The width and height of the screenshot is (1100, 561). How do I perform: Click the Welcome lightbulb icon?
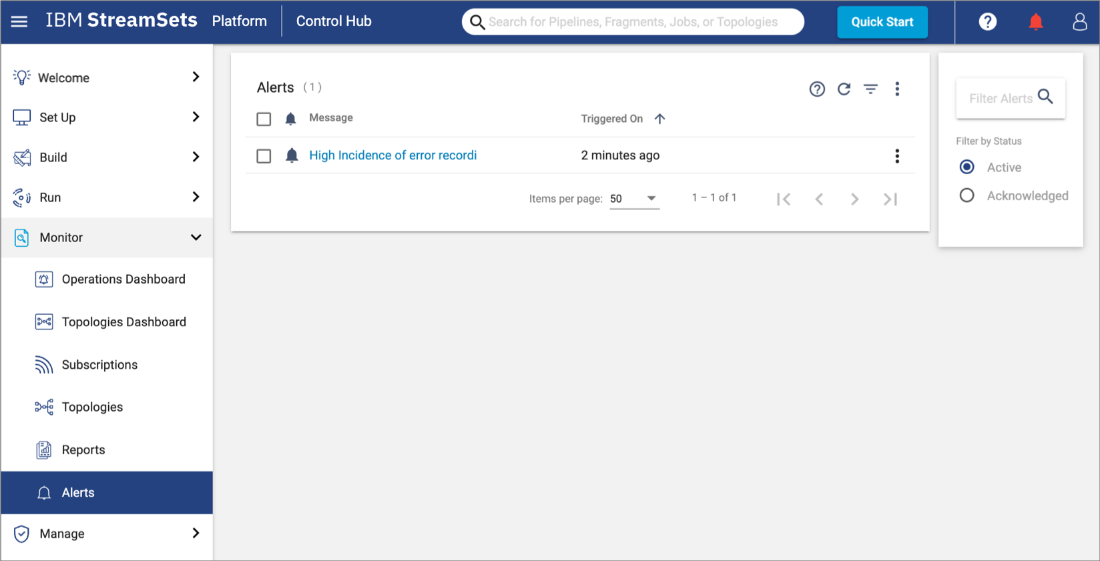21,77
